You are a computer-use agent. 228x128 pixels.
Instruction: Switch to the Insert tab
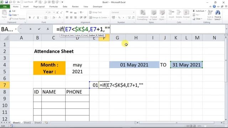point(26,6)
